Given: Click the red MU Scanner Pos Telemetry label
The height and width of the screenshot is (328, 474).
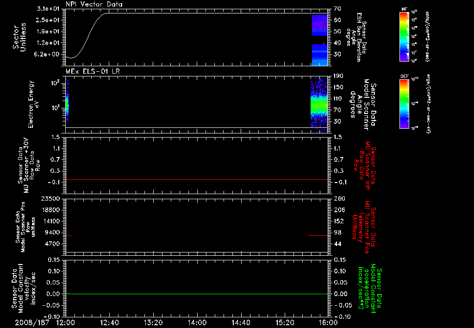Looking at the screenshot, I should pyautogui.click(x=364, y=227).
